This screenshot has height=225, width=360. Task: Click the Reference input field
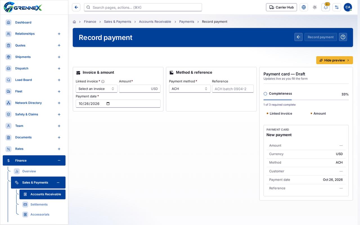click(x=233, y=89)
